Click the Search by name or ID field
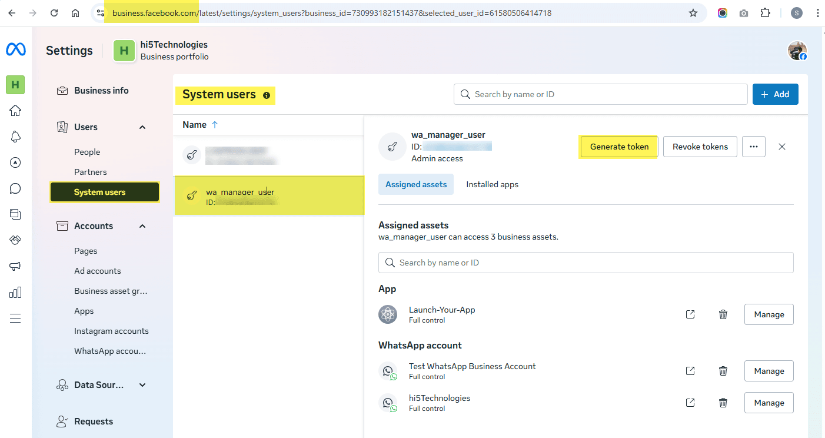This screenshot has width=825, height=438. [x=600, y=94]
